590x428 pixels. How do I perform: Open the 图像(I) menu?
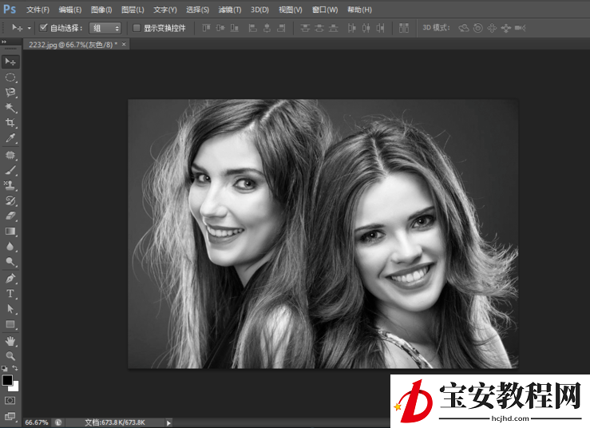tap(101, 10)
